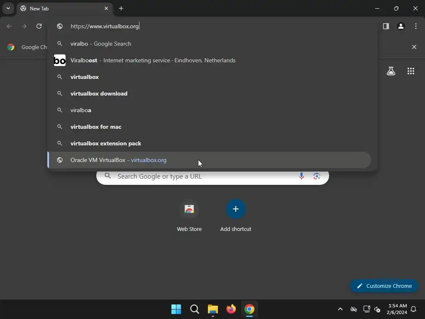Open the tab search dropdown arrow

pyautogui.click(x=8, y=8)
